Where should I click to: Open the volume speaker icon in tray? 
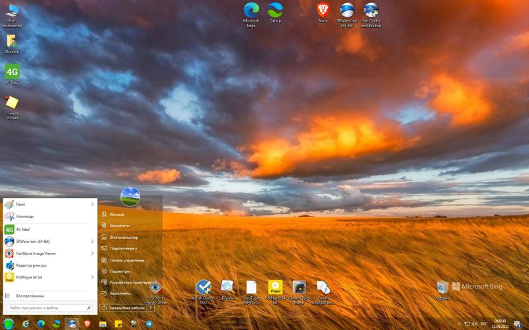tap(475, 324)
